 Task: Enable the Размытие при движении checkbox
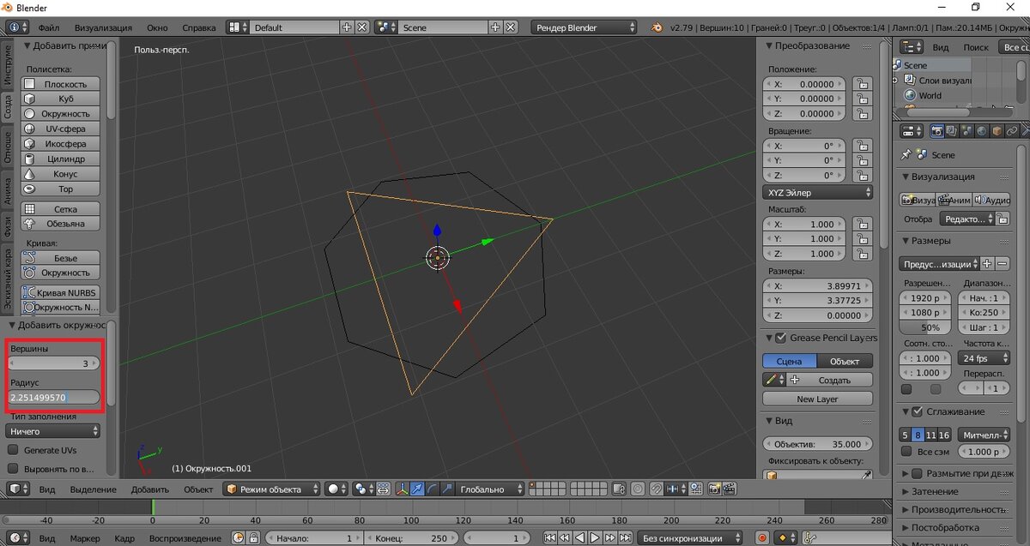[917, 473]
